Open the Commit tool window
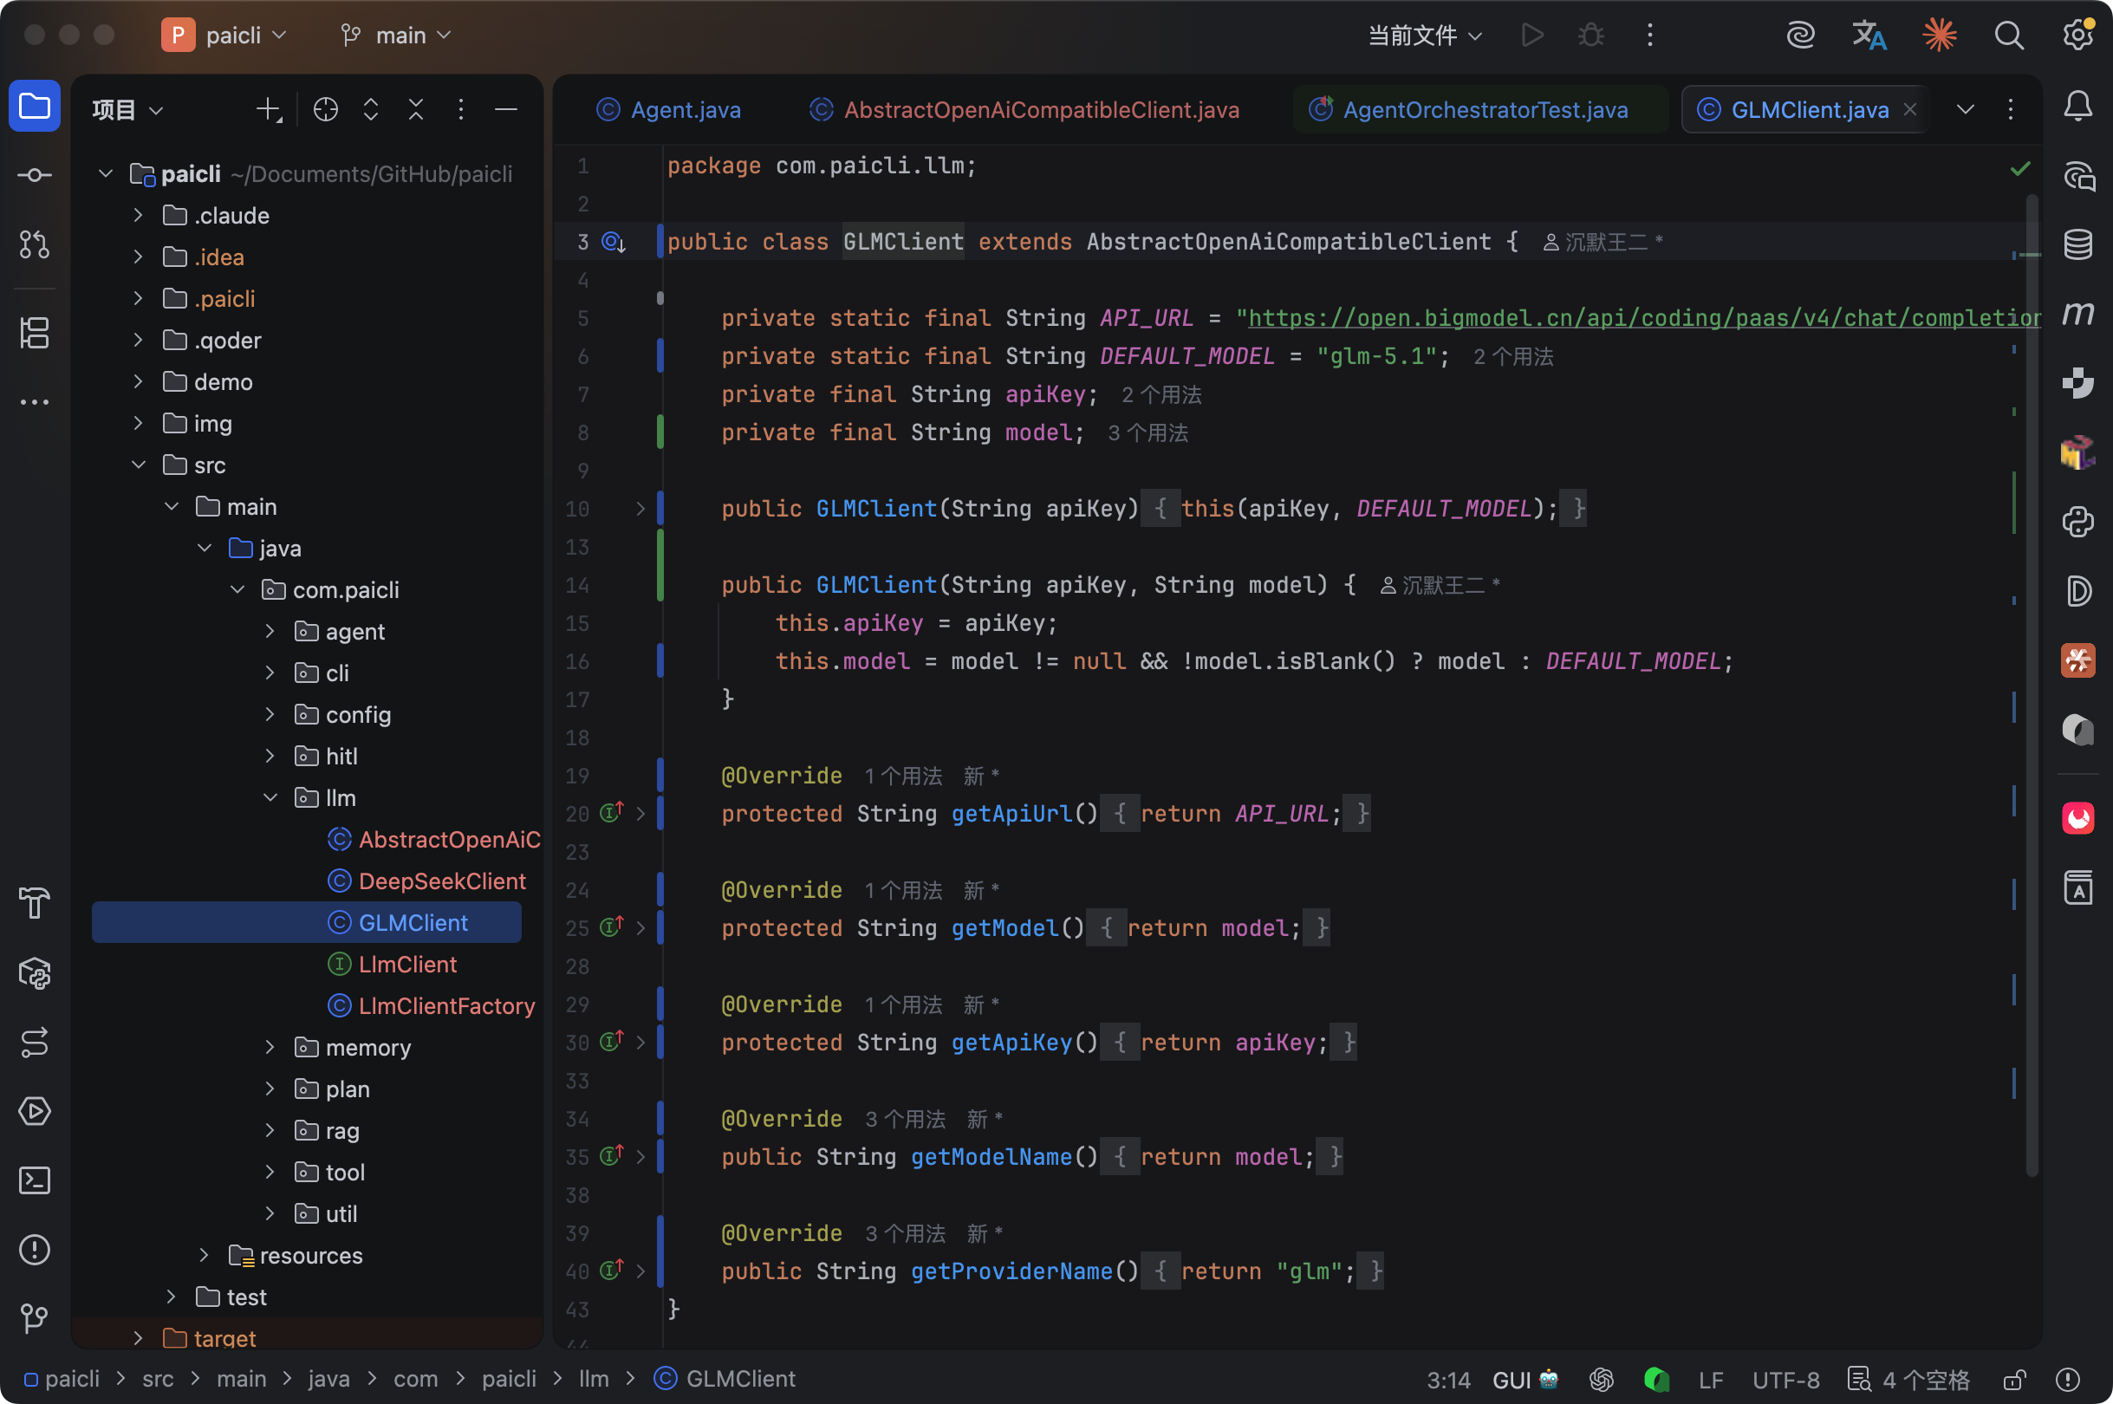2113x1404 pixels. pos(34,175)
